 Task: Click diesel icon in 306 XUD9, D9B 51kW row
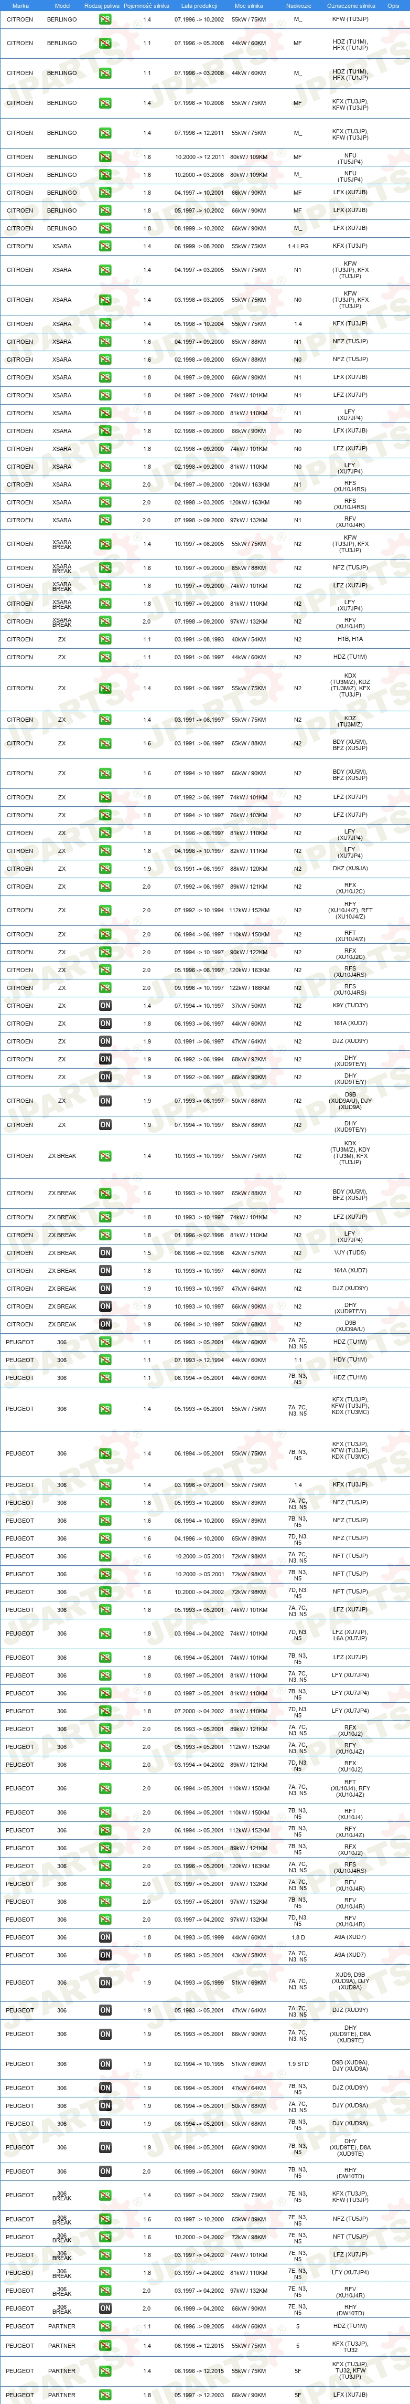[105, 1983]
